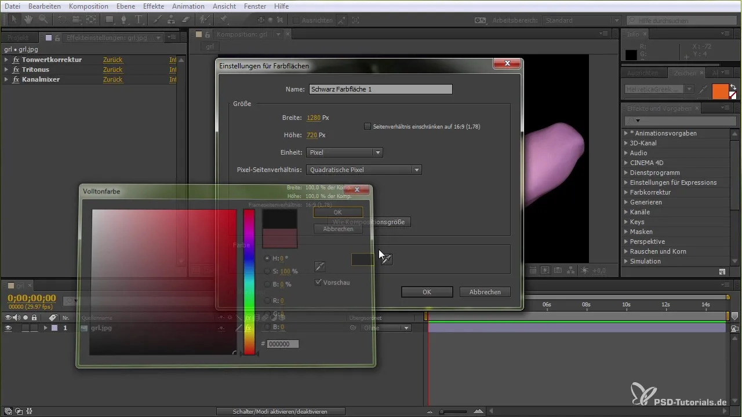Screen dimensions: 742x417
Task: Click Zurück link for Tonwertkorrektur
Action: (x=112, y=60)
